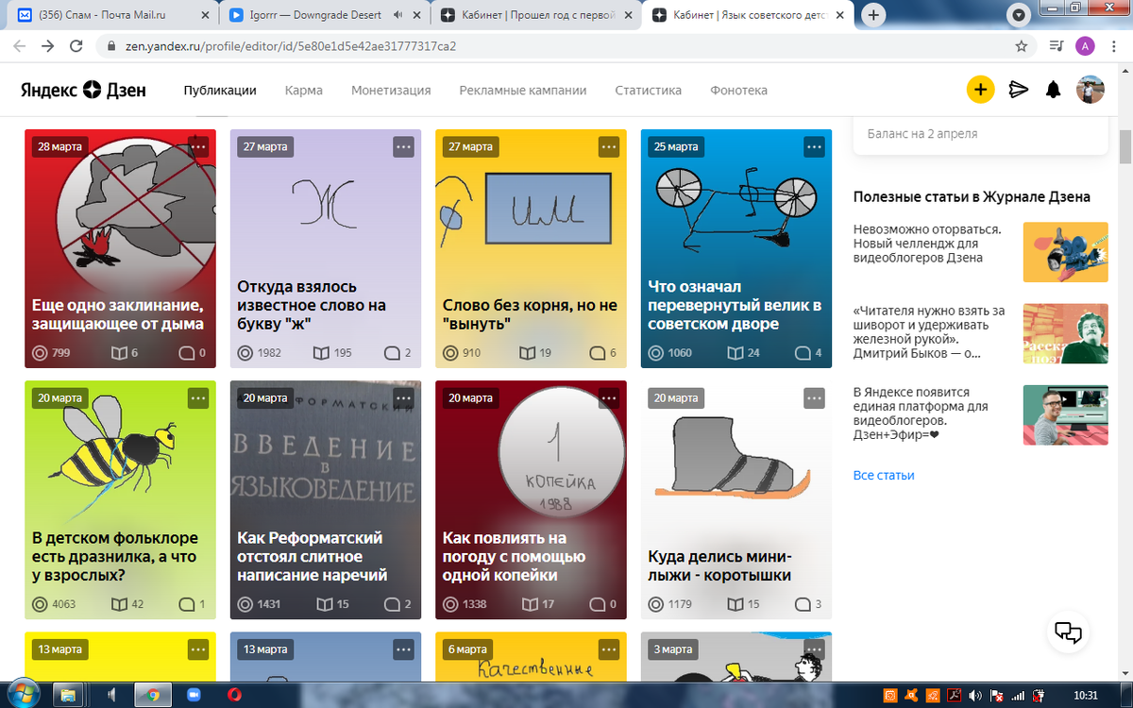Open article about Дмитрий Быков
The width and height of the screenshot is (1133, 708).
[930, 332]
